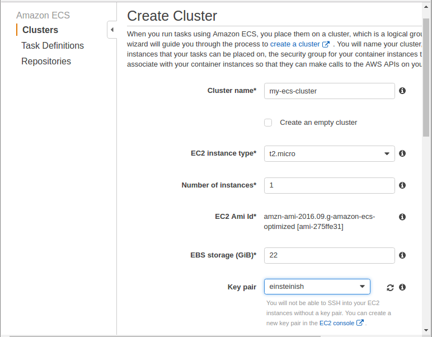This screenshot has width=432, height=337.
Task: Open Repositories in sidebar
Action: 46,61
